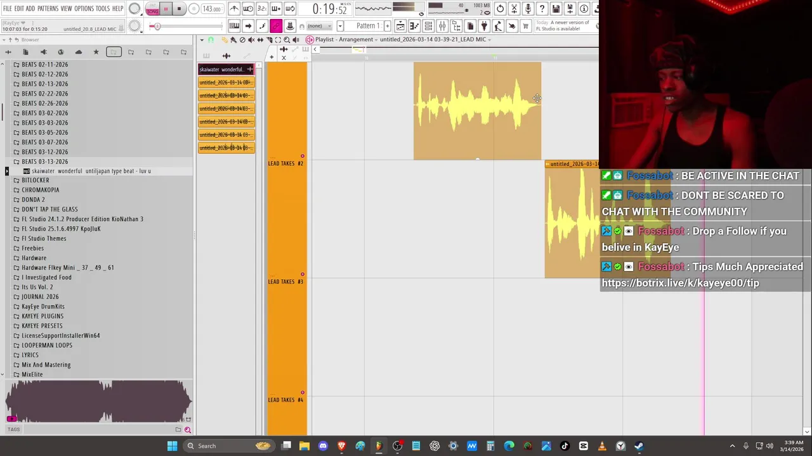This screenshot has width=812, height=456.
Task: Select skaiwater wonderful untiljapan type beat file
Action: 91,171
